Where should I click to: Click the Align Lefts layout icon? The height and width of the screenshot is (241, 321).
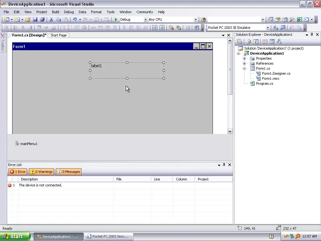point(16,28)
